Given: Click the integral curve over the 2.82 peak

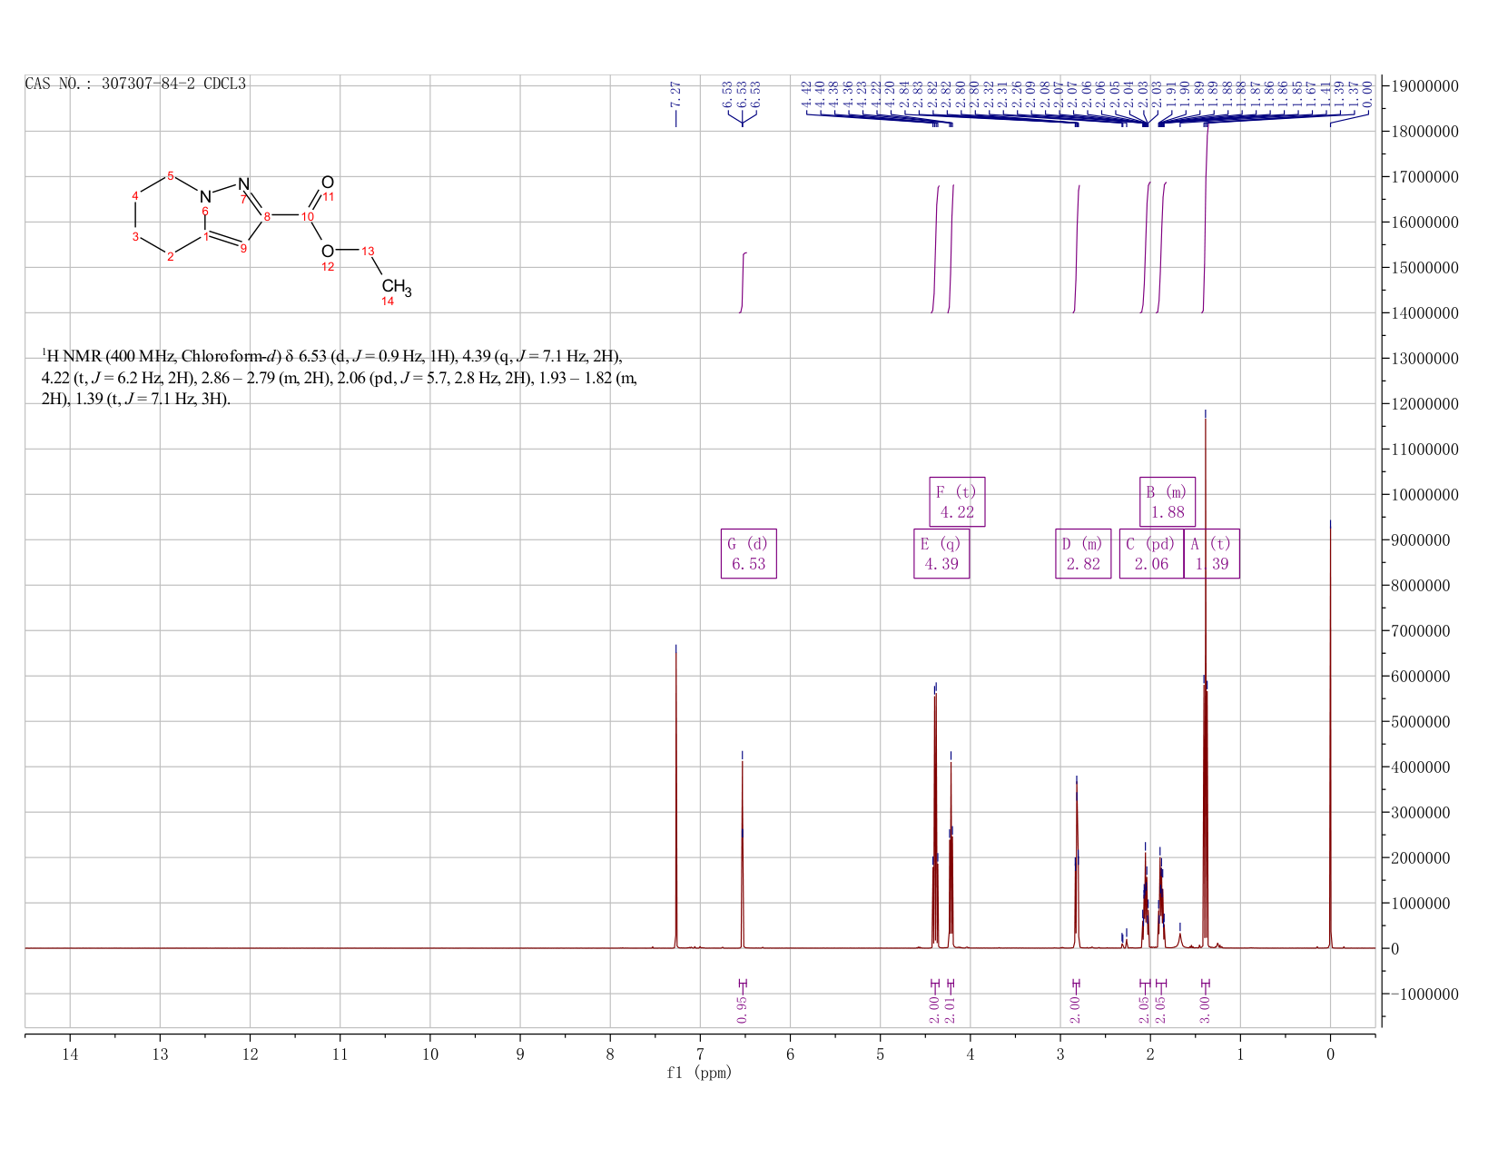Looking at the screenshot, I should click(1076, 250).
